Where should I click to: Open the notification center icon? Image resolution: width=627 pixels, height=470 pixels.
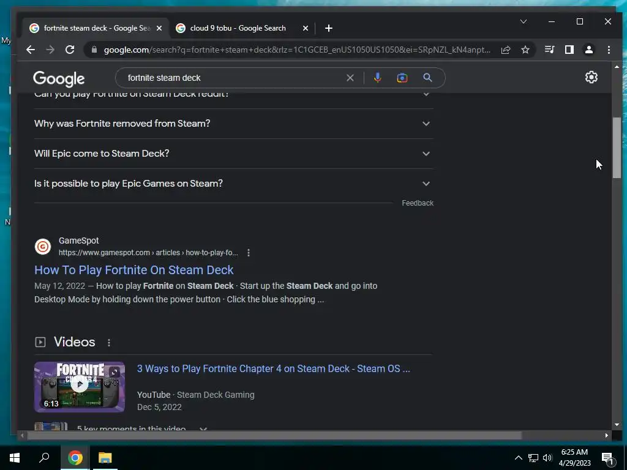[607, 459]
